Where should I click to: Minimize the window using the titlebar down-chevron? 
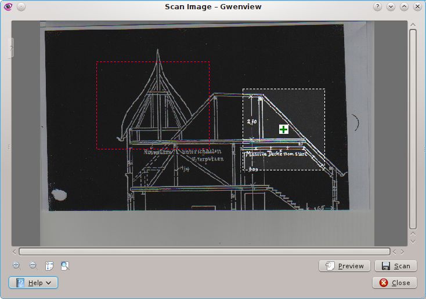click(391, 6)
